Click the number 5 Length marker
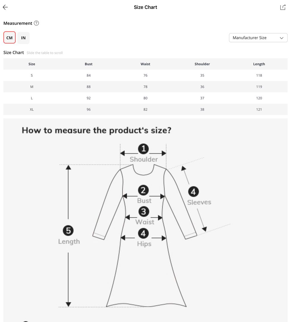Screen dimensions: 291x322 click(68, 230)
